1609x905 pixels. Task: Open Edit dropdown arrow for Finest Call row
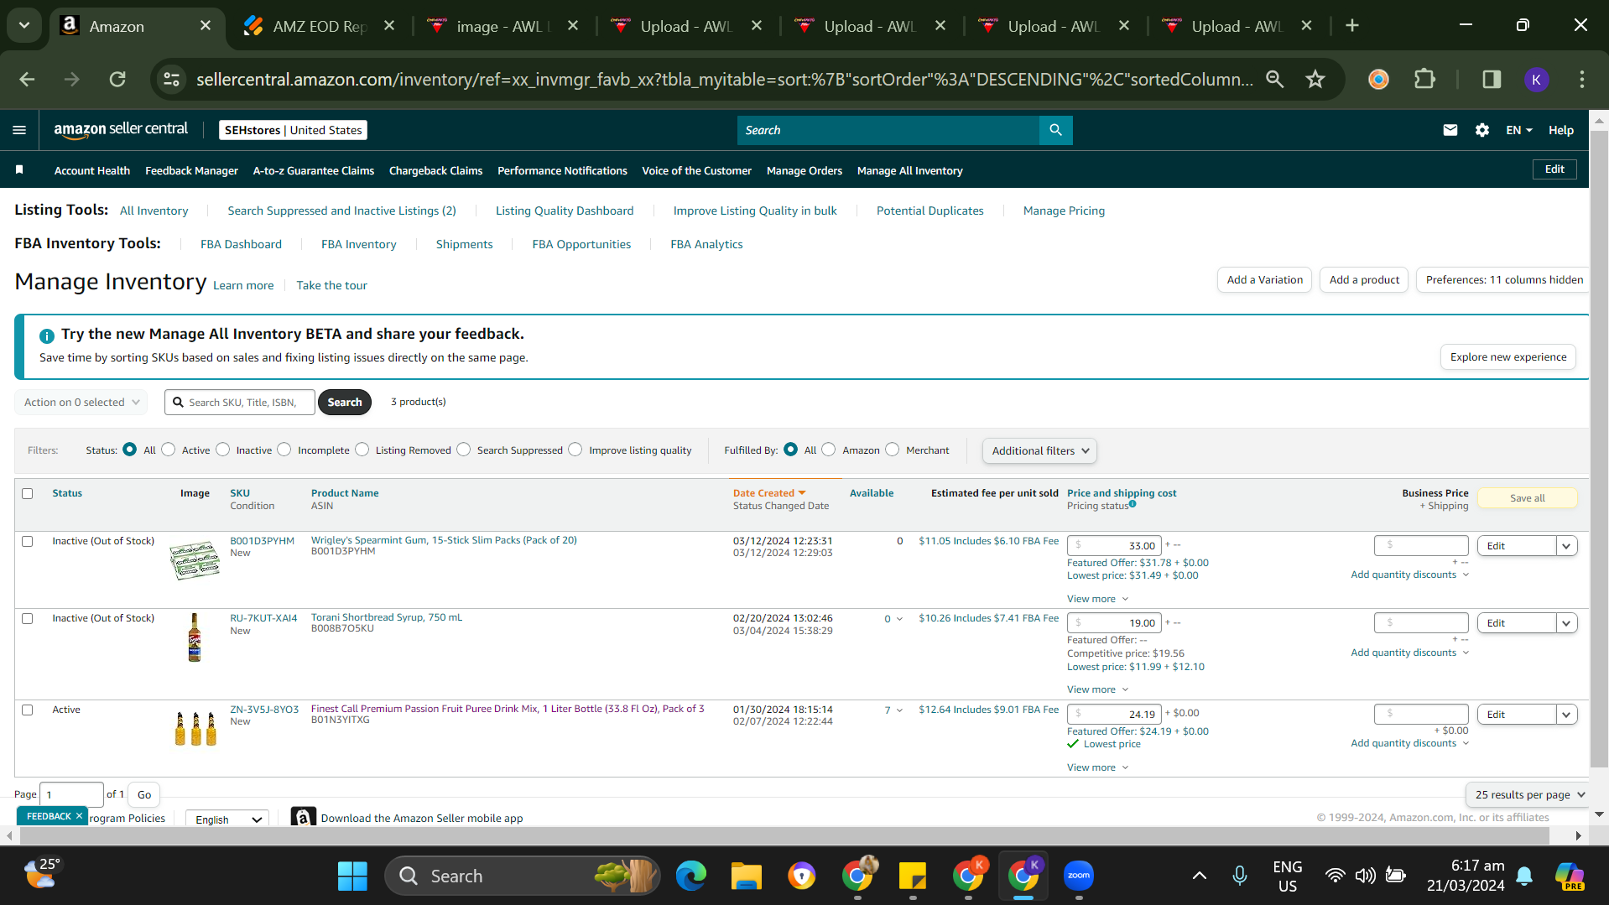coord(1566,715)
